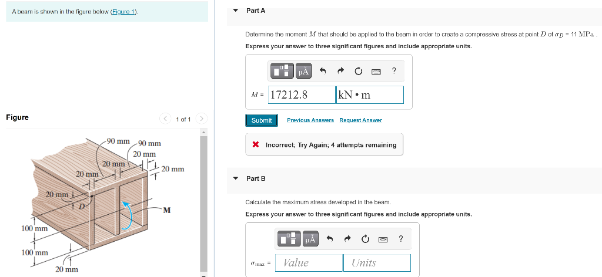This screenshot has height=277, width=602.
Task: Reset Part B answer with circular arrow
Action: pos(366,239)
